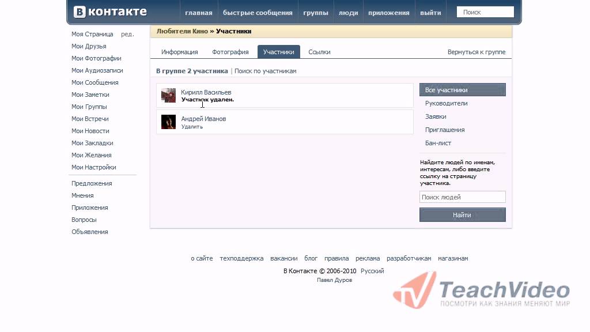Click Поиск по участникам link
The image size is (590, 332).
[x=265, y=71]
